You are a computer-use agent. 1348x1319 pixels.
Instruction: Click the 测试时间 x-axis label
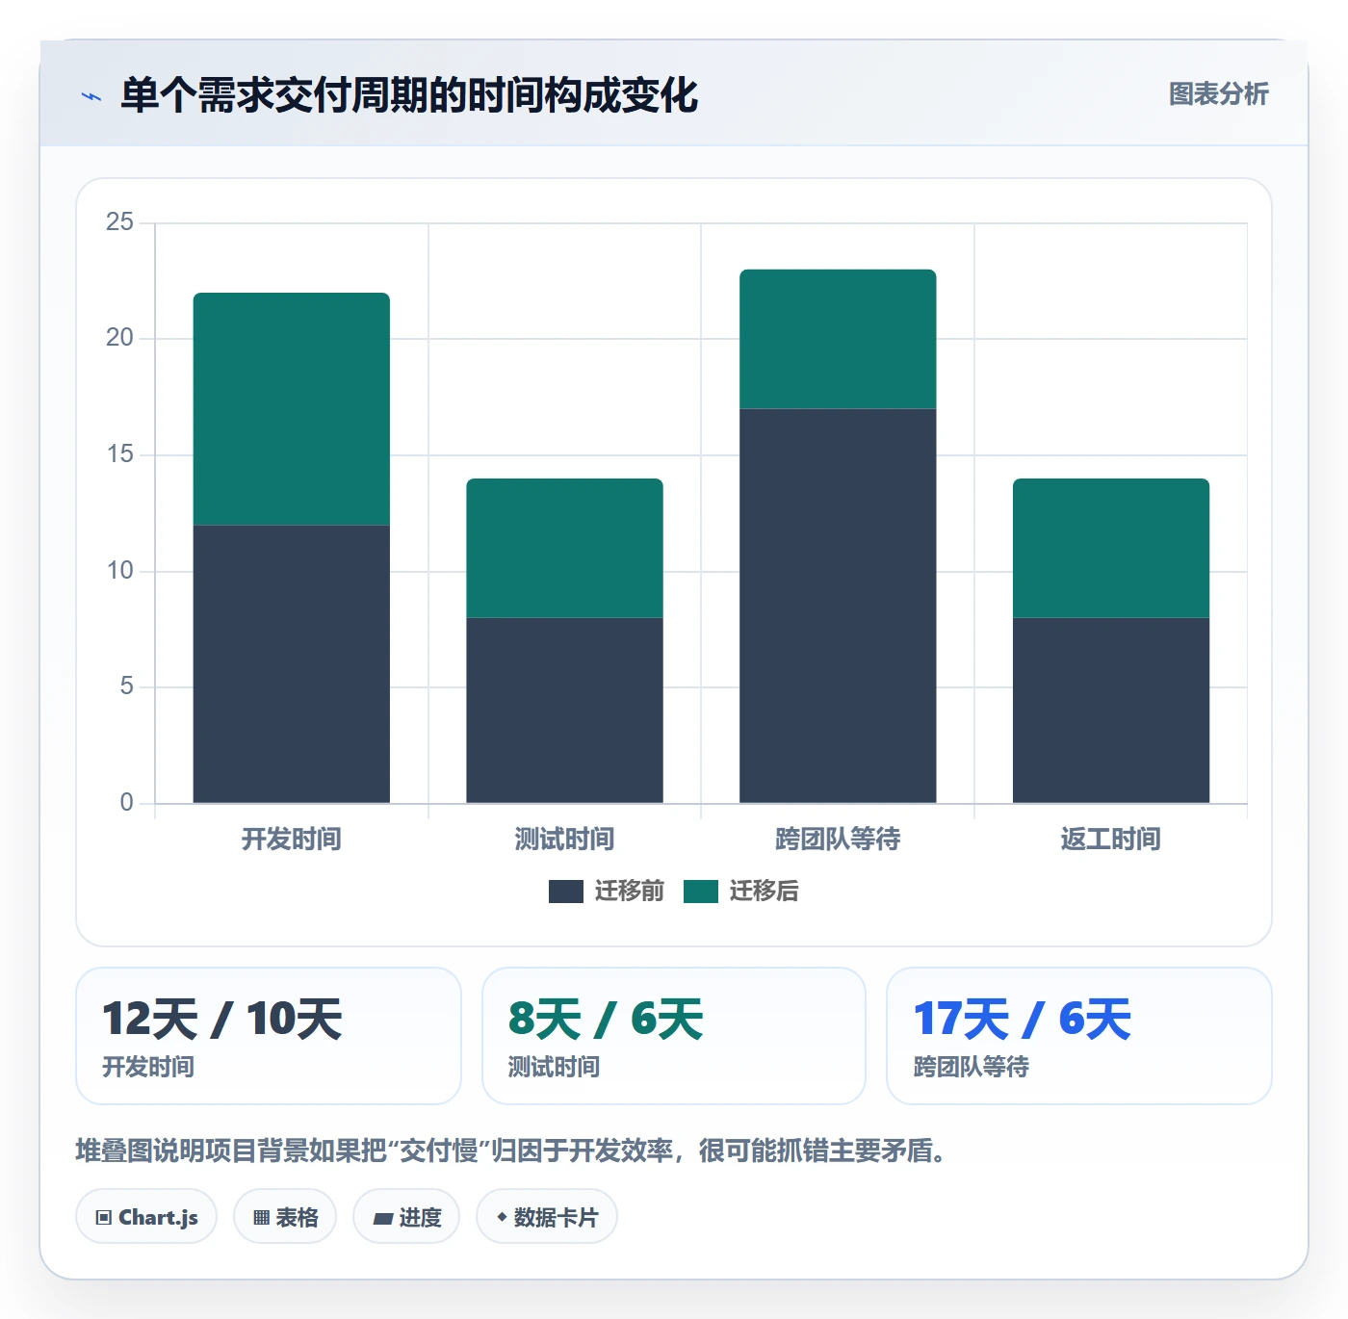pyautogui.click(x=565, y=840)
